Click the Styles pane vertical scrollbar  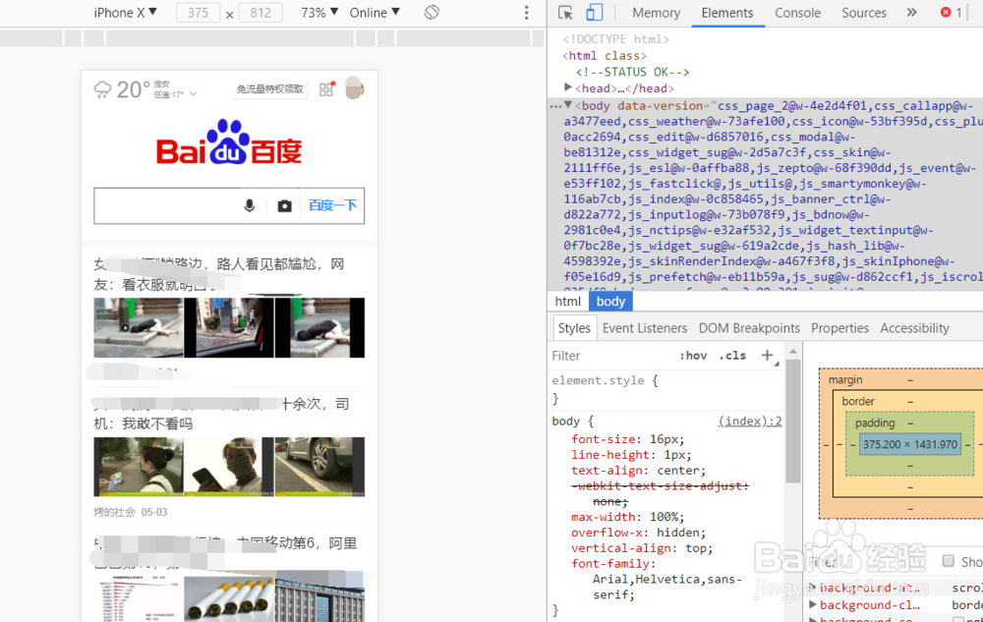[793, 421]
